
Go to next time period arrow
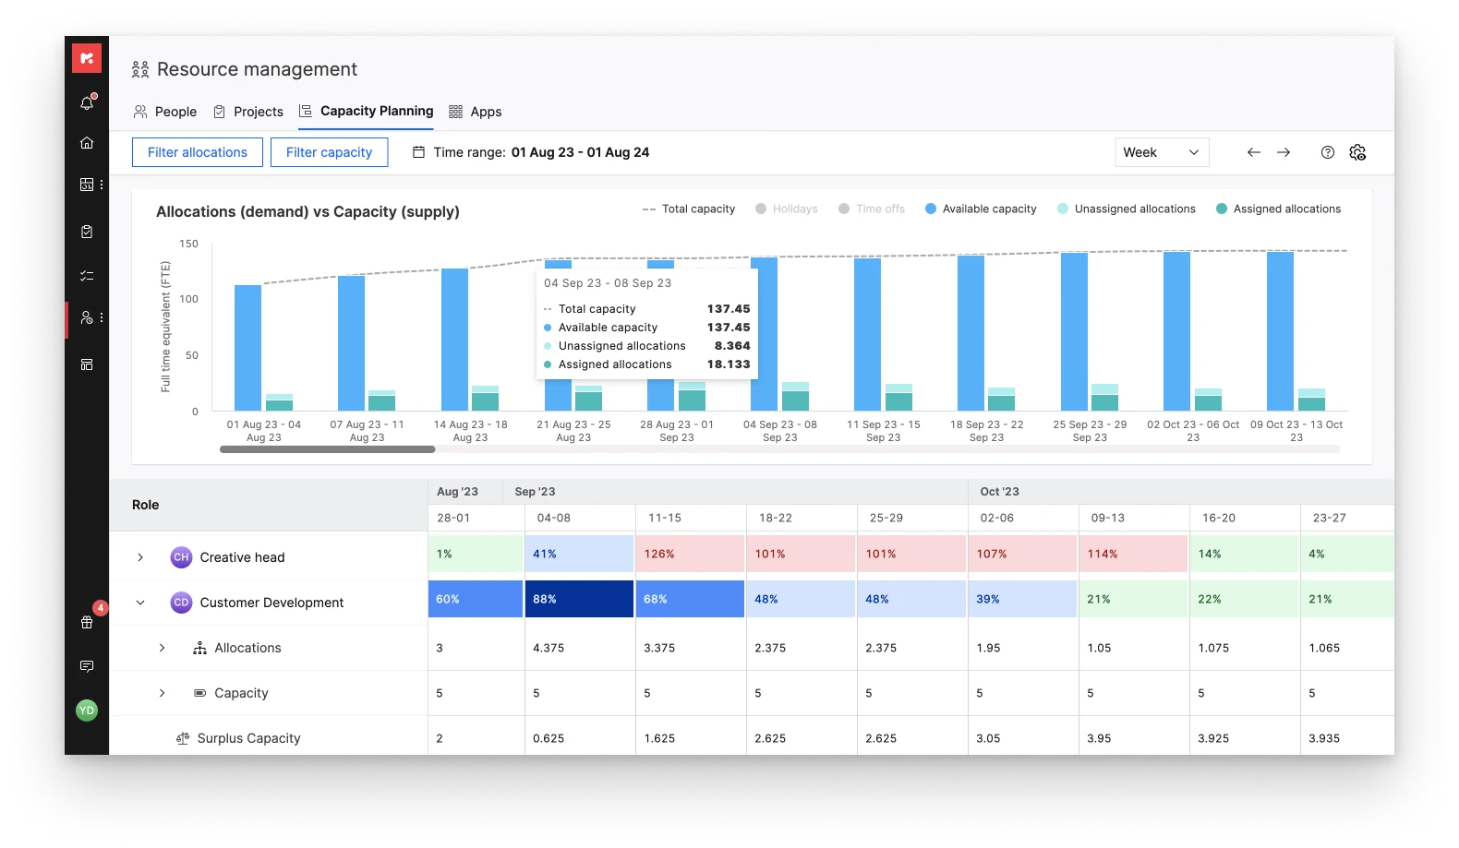tap(1284, 152)
